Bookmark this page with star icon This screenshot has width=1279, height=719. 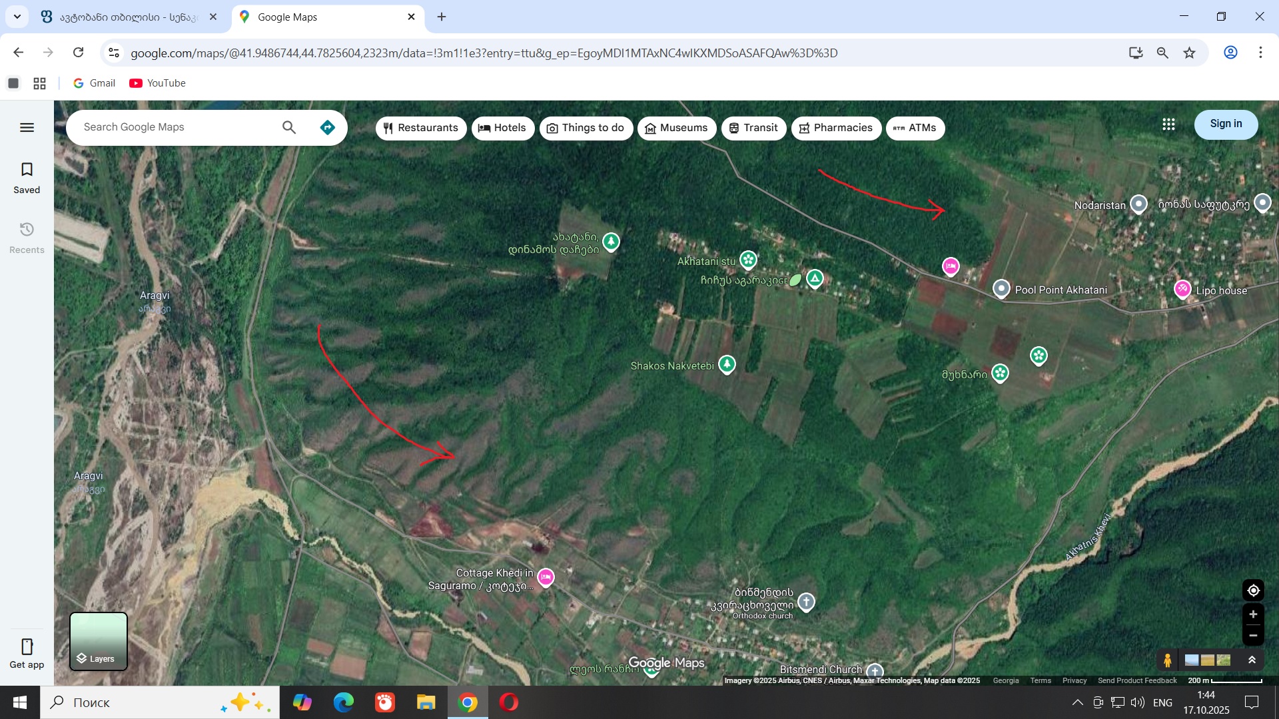[1189, 53]
